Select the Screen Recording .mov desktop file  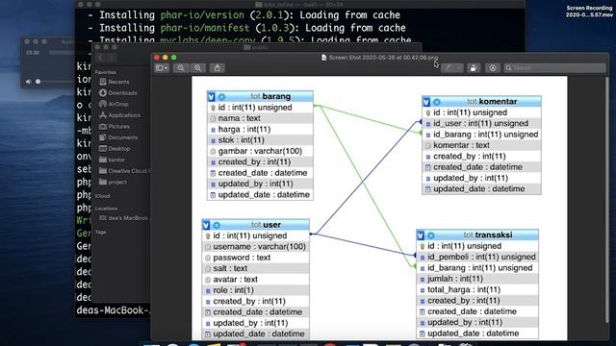point(589,12)
